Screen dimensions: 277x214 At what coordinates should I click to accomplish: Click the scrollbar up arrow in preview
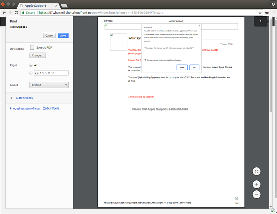[x=271, y=18]
